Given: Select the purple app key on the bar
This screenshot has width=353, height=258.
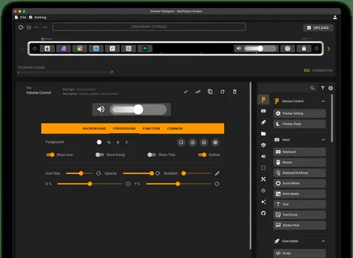Looking at the screenshot, I should pyautogui.click(x=64, y=49).
